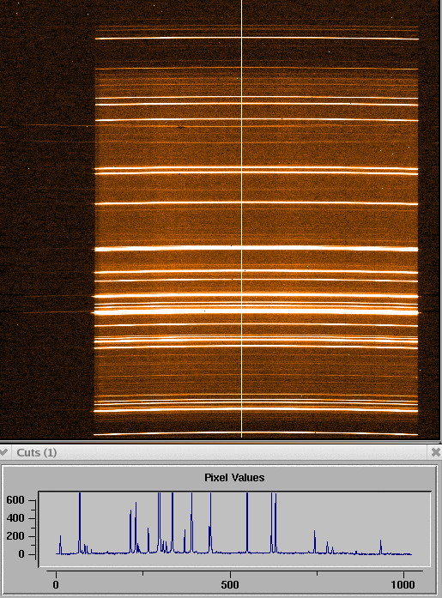The width and height of the screenshot is (442, 598).
Task: Click the 400 label on the y-axis
Action: point(15,518)
